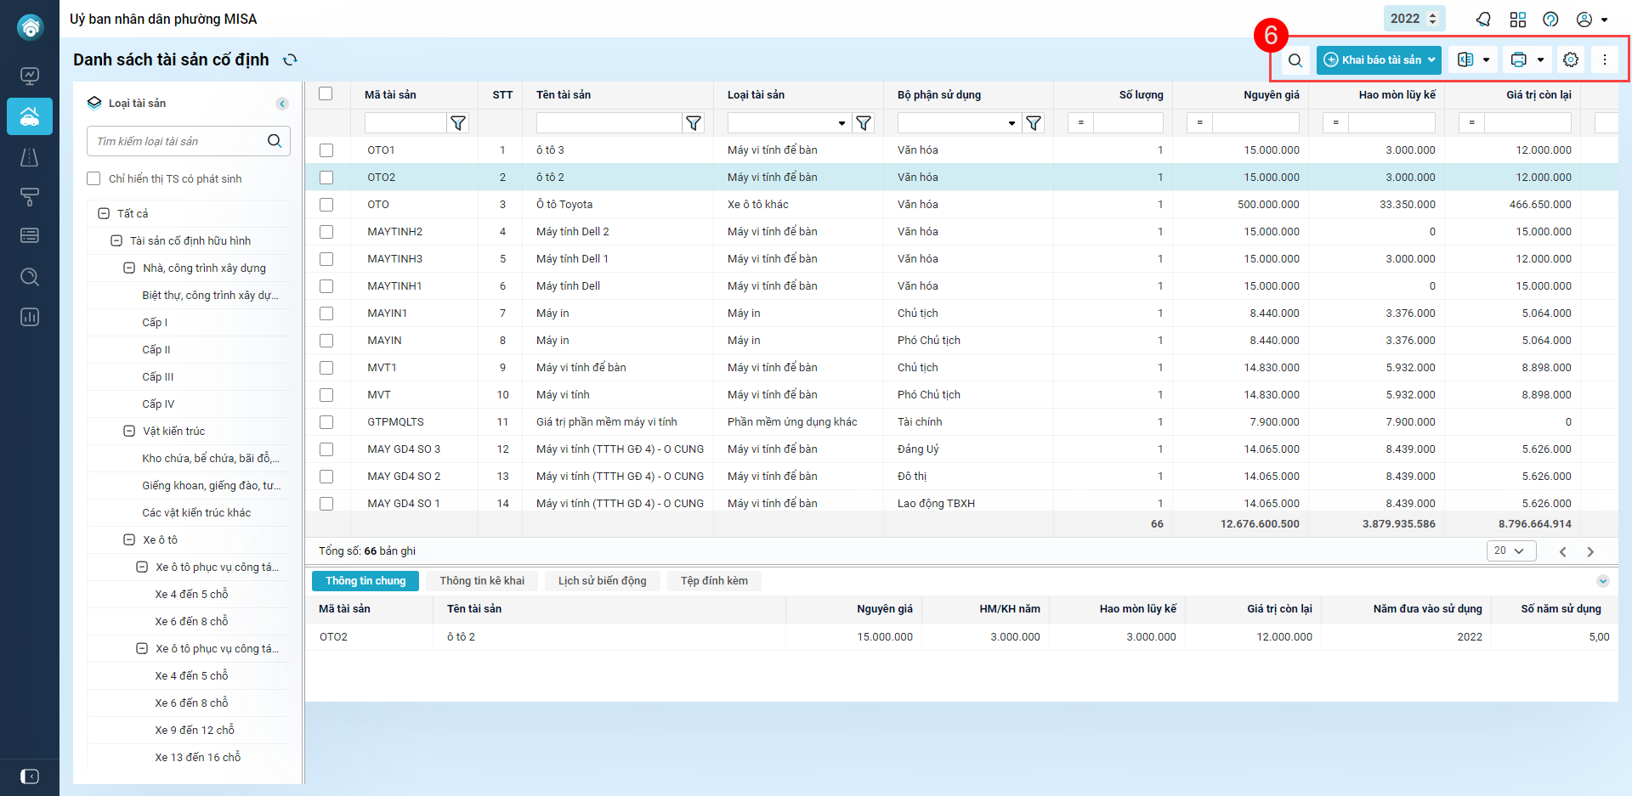Open the Khai báo tài sản dropdown arrow
This screenshot has height=796, width=1632.
[x=1432, y=59]
